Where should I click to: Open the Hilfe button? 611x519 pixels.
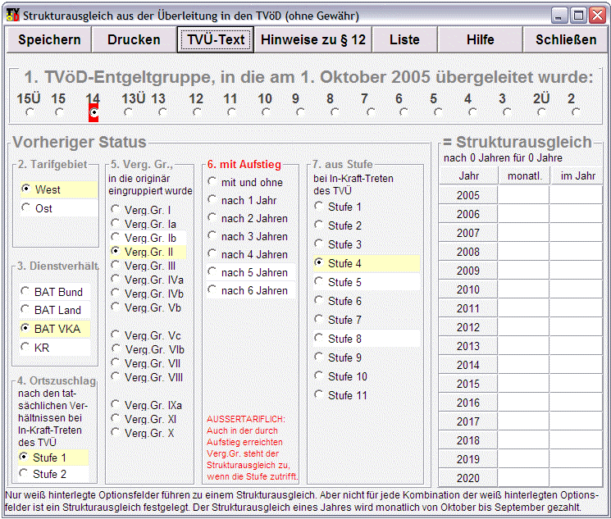(x=480, y=39)
